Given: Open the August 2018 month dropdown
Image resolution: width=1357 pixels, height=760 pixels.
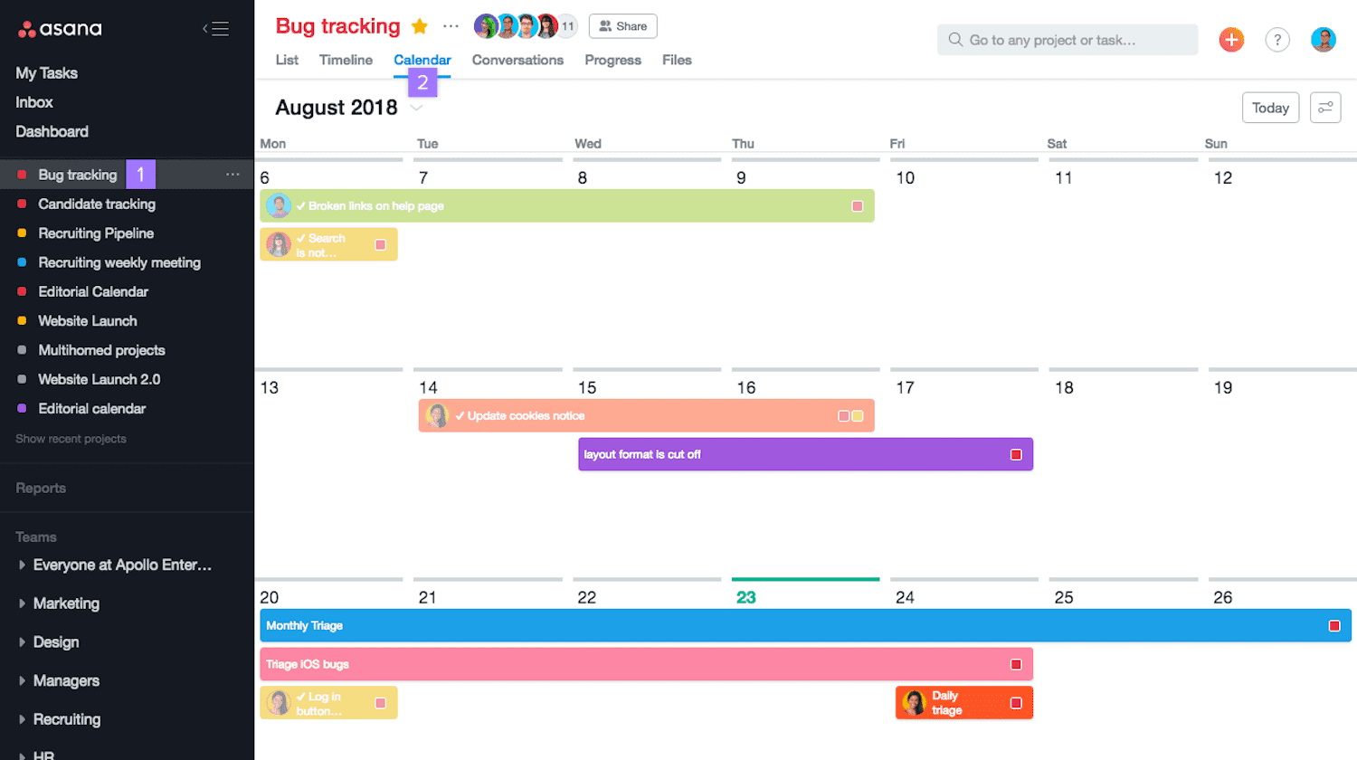Looking at the screenshot, I should click(416, 107).
